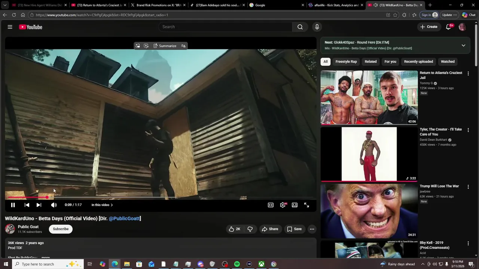479x269 pixels.
Task: Select the Recently uploaded chip
Action: point(418,62)
